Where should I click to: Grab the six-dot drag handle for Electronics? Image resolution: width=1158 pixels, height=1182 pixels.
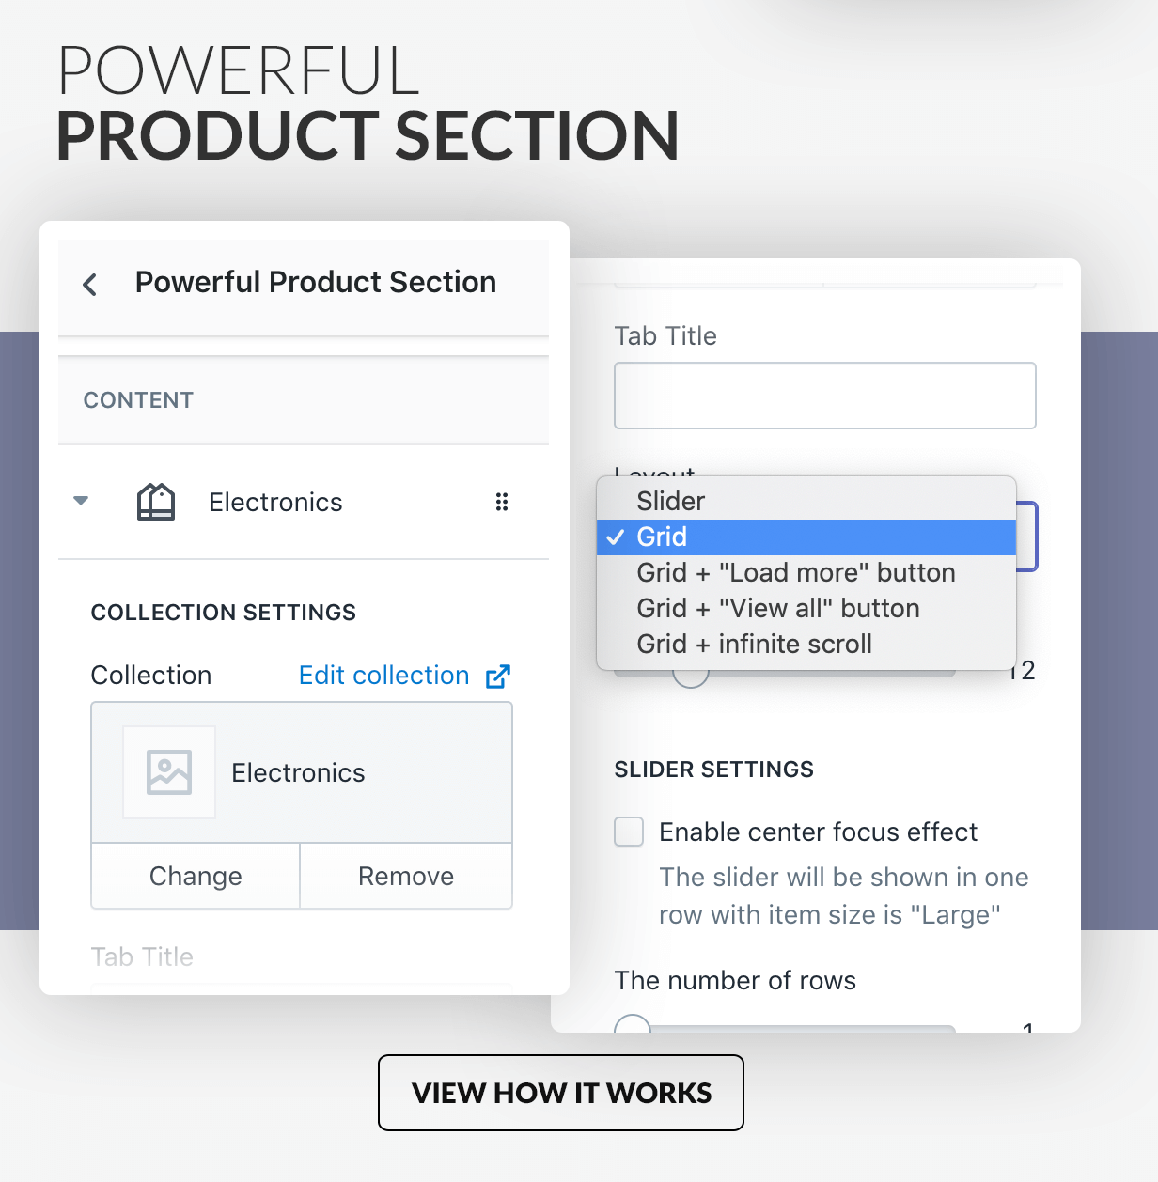pyautogui.click(x=502, y=502)
